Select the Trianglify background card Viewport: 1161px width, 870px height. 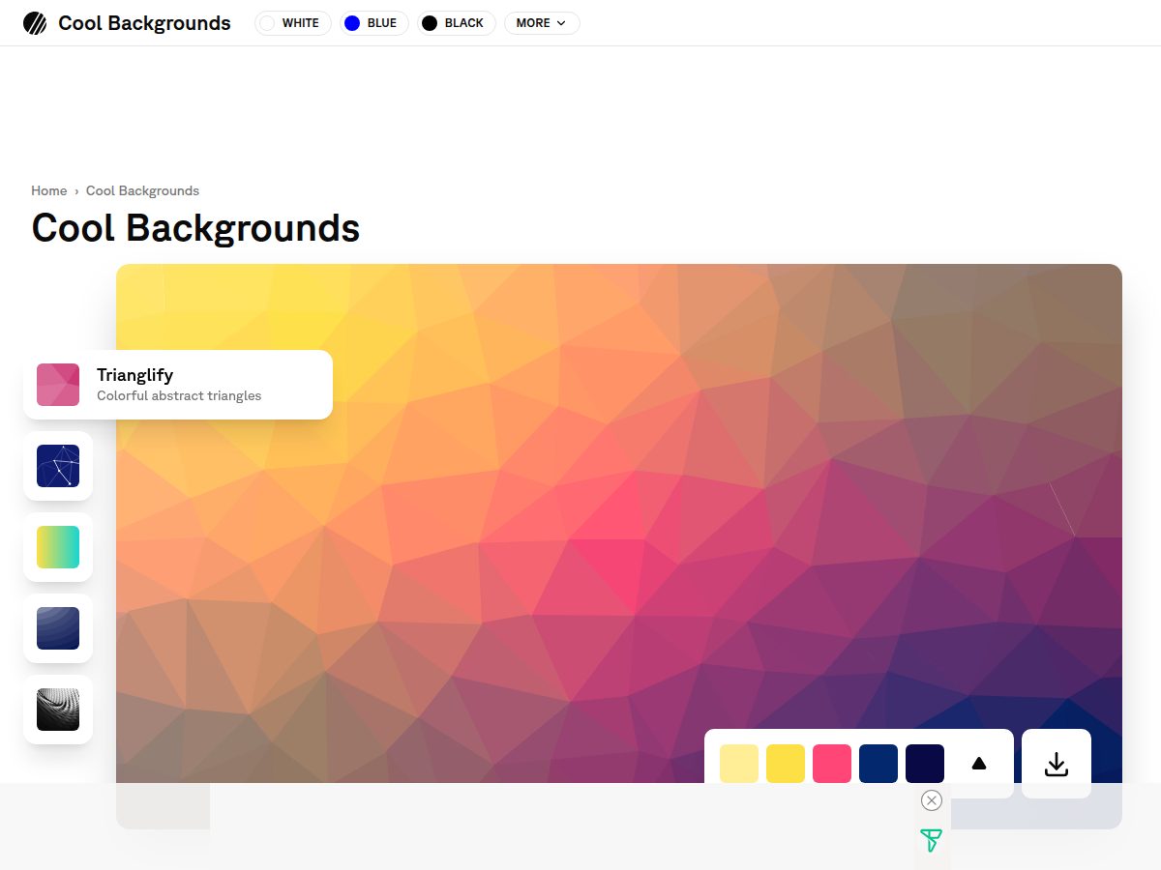coord(178,385)
